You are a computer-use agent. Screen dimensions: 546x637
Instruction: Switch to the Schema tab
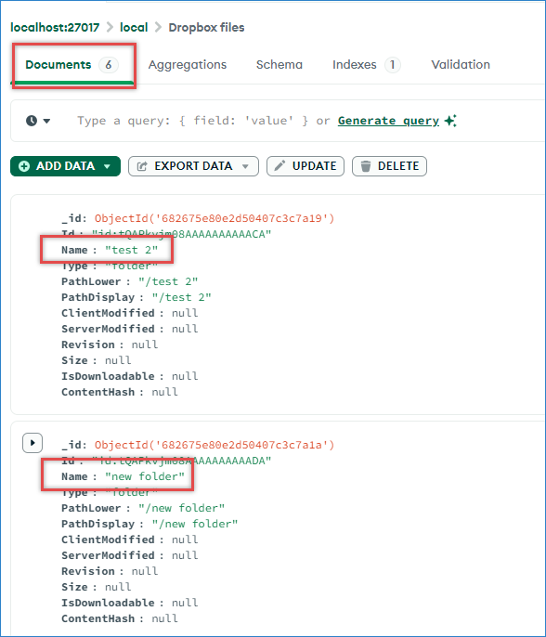pos(279,65)
